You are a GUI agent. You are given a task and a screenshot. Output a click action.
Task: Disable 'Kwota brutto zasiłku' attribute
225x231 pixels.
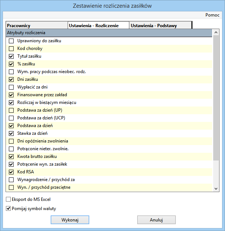coord(11,156)
